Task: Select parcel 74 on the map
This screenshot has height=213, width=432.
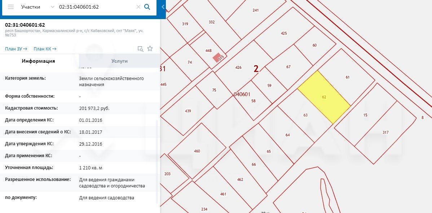Action: coord(190,62)
